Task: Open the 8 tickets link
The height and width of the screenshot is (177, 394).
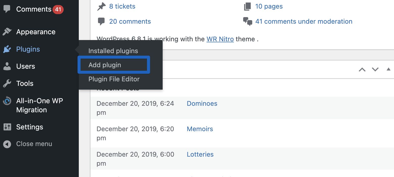Action: coord(122,6)
